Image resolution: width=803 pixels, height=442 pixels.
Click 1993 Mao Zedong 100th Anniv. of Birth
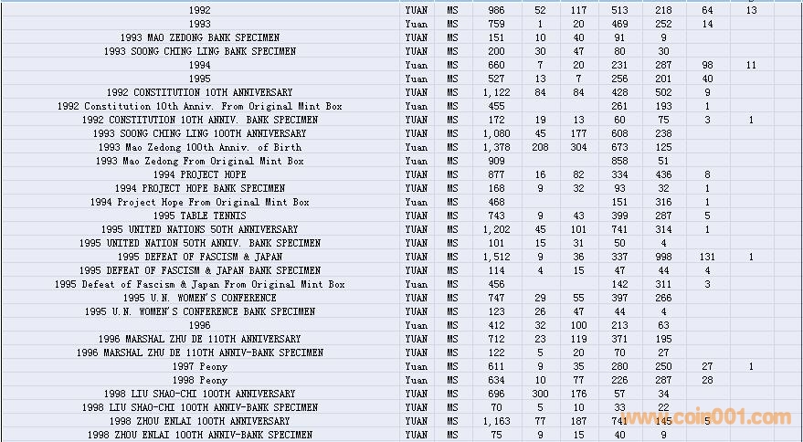click(199, 147)
